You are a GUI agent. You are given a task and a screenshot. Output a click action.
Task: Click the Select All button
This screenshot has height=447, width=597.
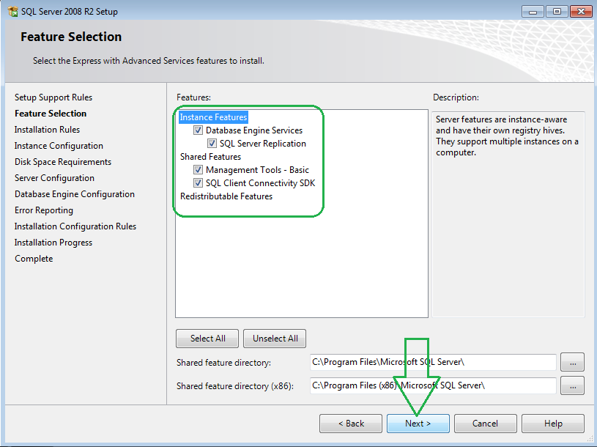click(x=207, y=339)
